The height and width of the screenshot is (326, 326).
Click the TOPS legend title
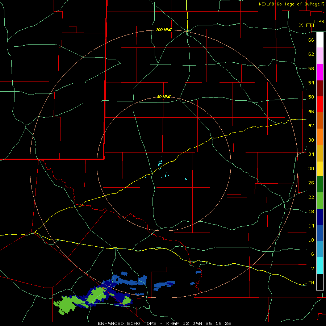318,21
